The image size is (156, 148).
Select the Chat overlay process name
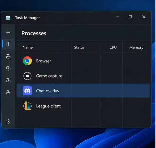pyautogui.click(x=47, y=91)
